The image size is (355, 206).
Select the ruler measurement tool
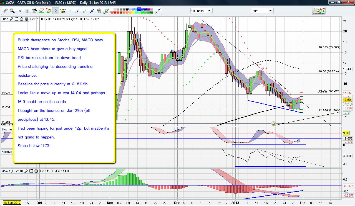point(5,11)
